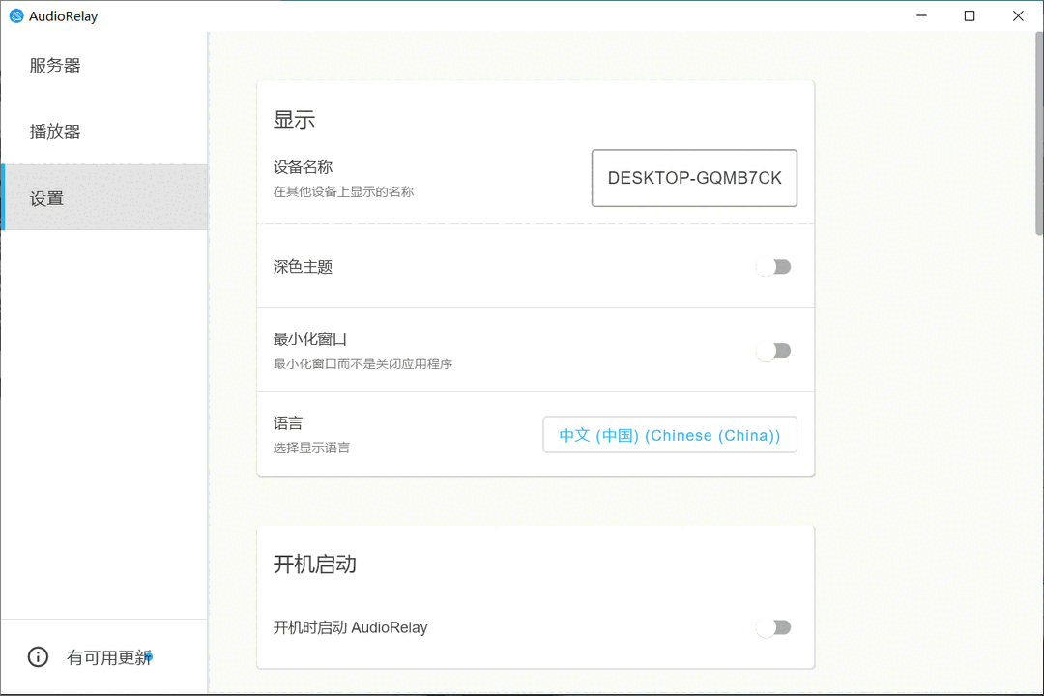Click the AudioRelay logo icon
1044x696 pixels.
[14, 15]
